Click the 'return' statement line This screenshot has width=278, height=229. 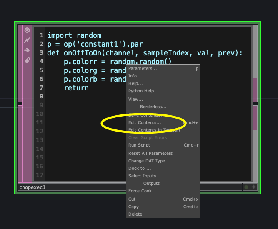coord(76,88)
